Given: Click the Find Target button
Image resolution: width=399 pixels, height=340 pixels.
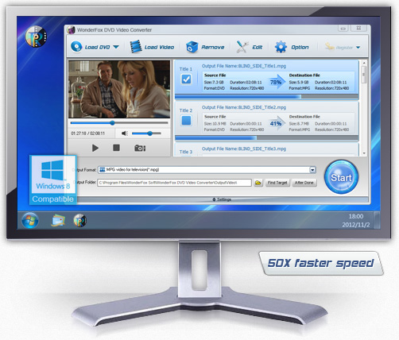Looking at the screenshot, I should point(277,183).
